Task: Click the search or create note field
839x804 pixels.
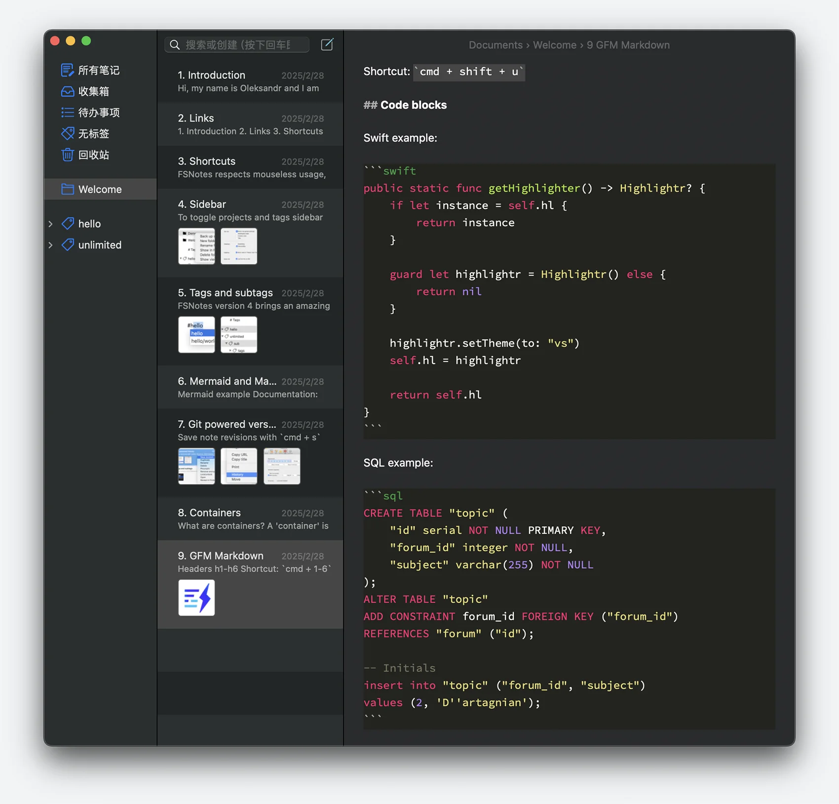Action: coord(237,45)
